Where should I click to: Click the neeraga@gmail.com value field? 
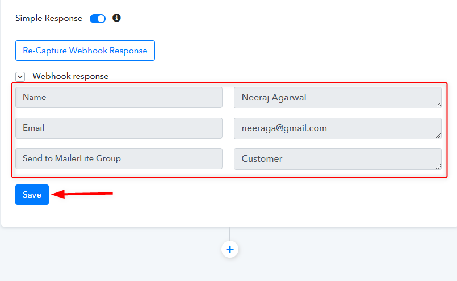tap(338, 128)
